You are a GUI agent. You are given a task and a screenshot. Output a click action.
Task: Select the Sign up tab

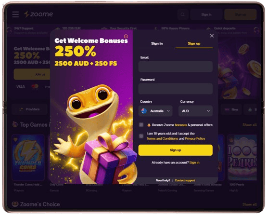(194, 43)
